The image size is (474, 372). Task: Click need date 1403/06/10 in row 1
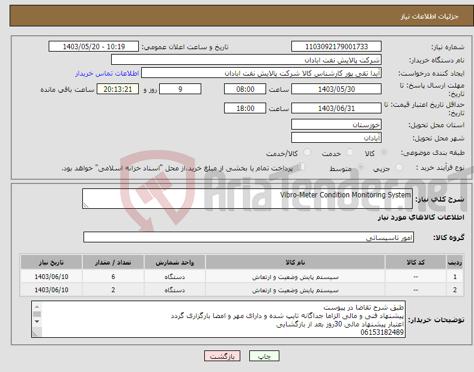[52, 277]
